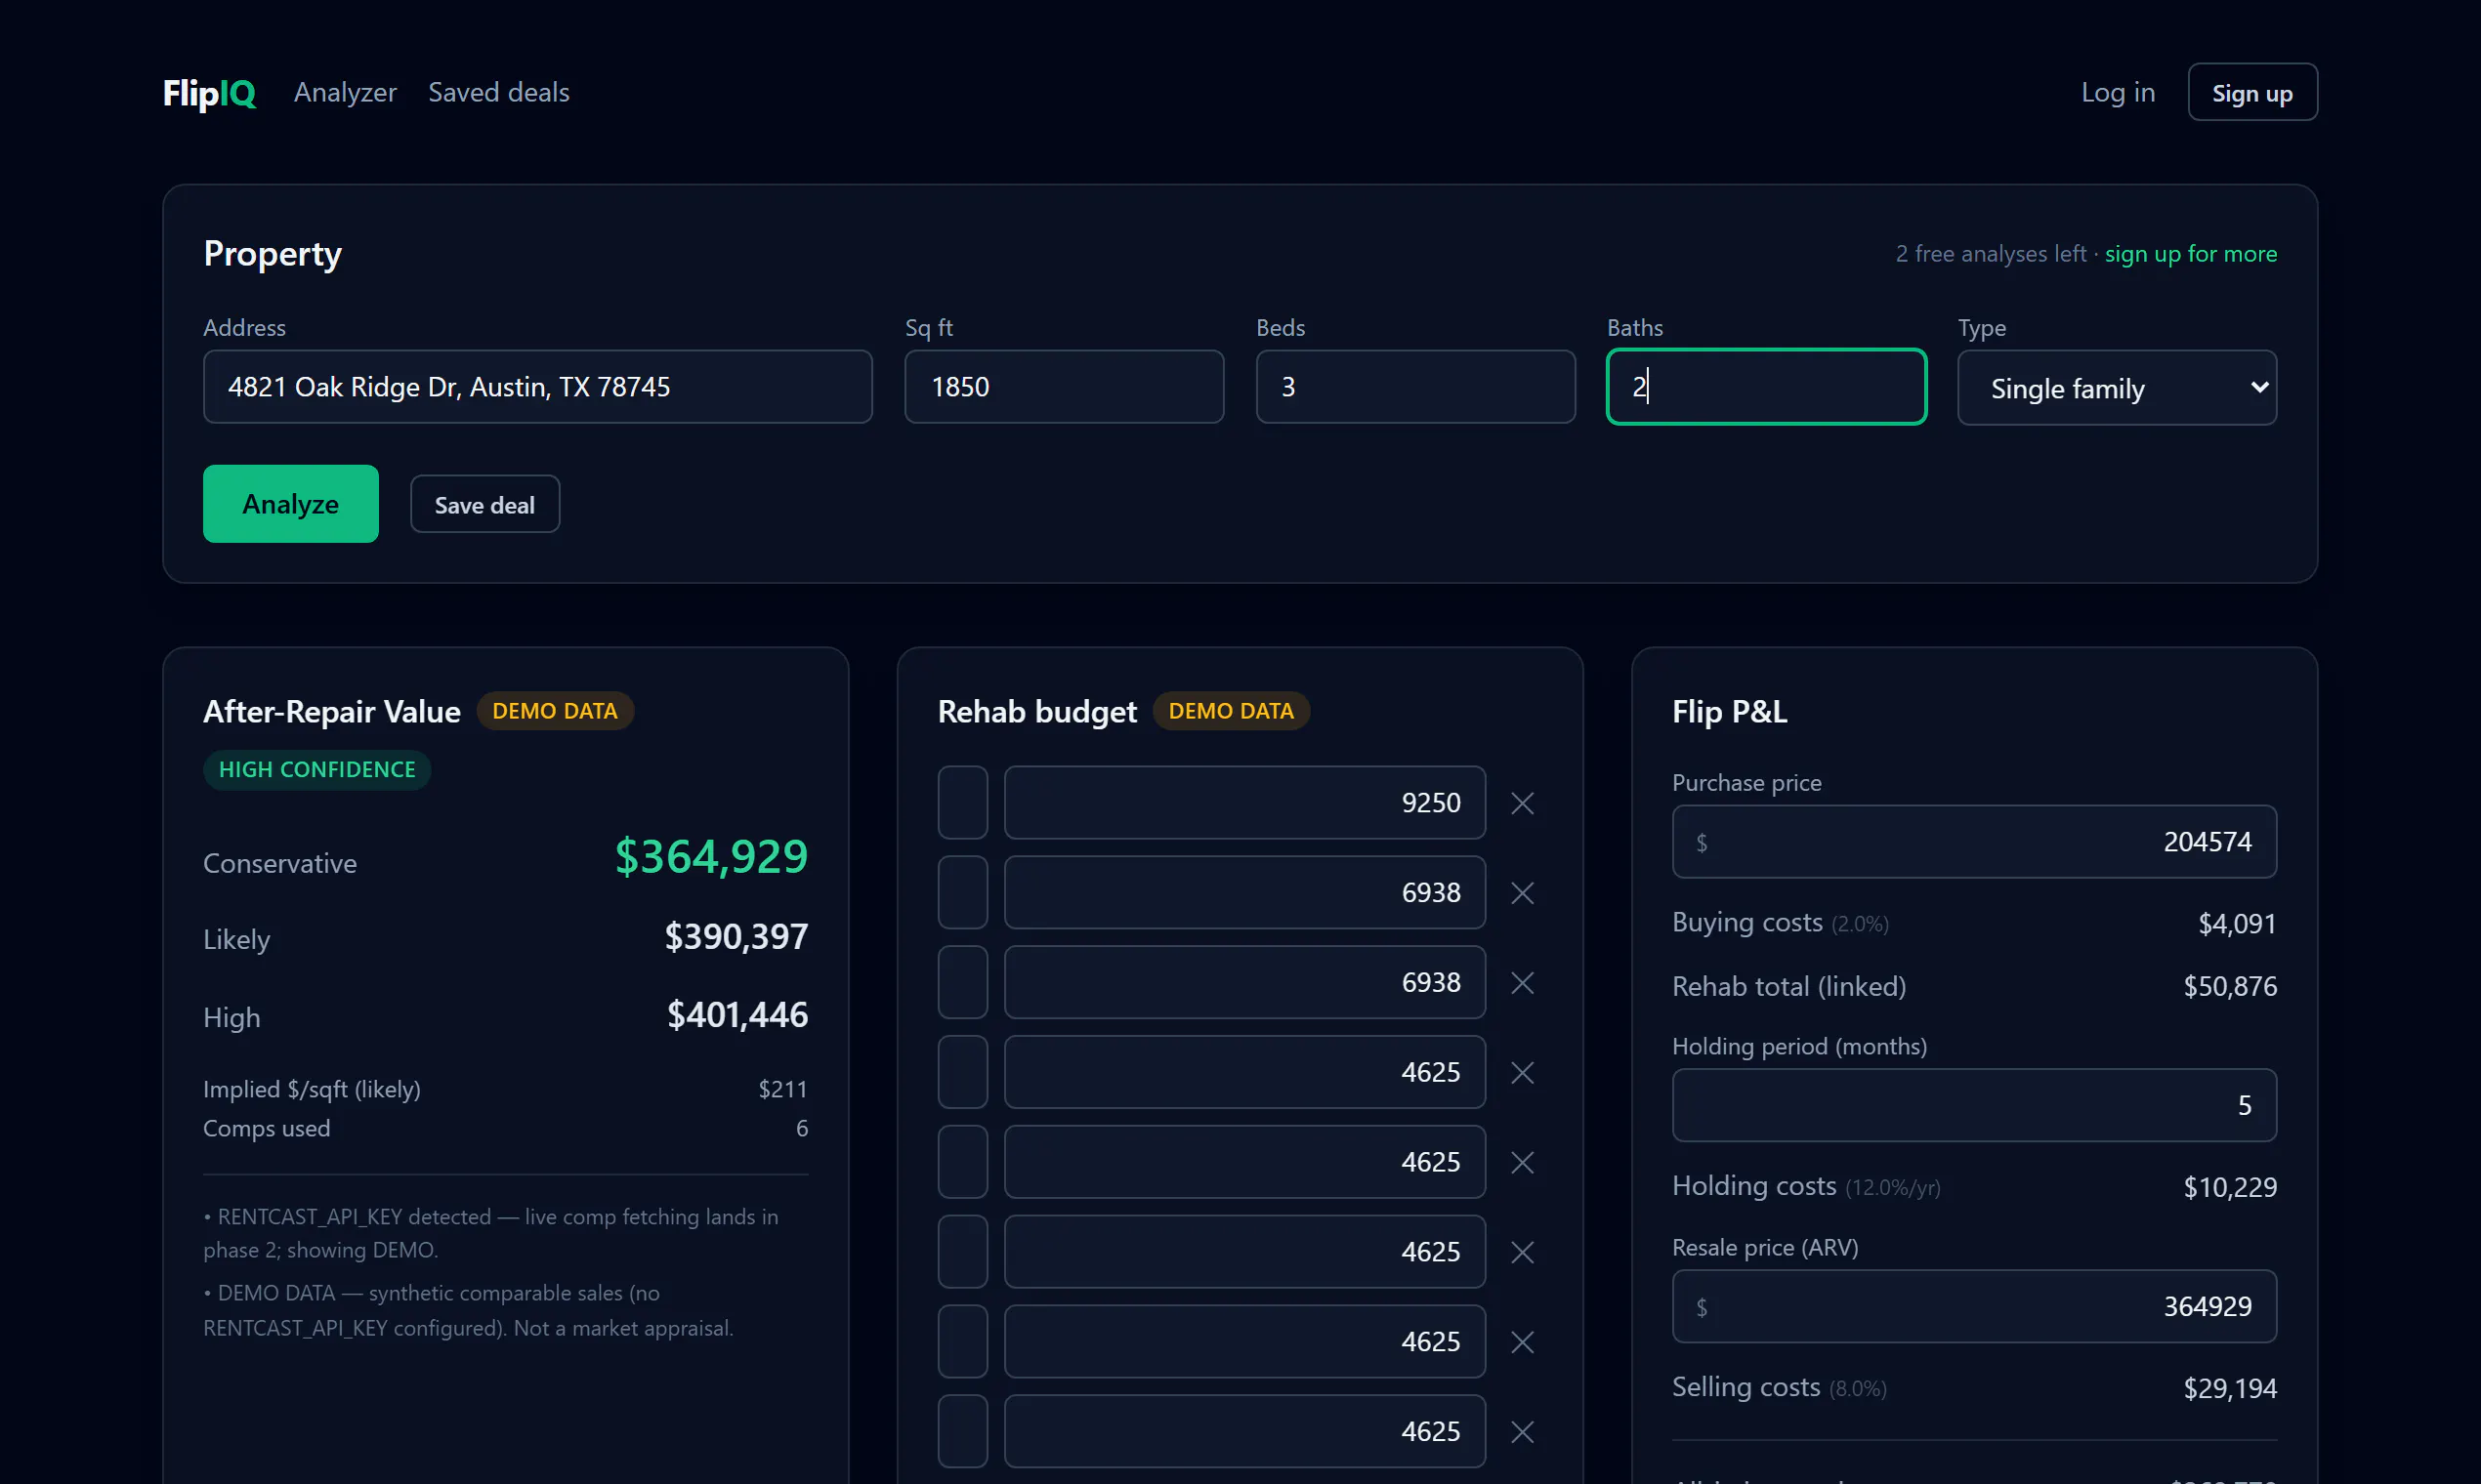Image resolution: width=2481 pixels, height=1484 pixels.
Task: Edit the upper 6938 rehab amount field
Action: pos(1244,893)
